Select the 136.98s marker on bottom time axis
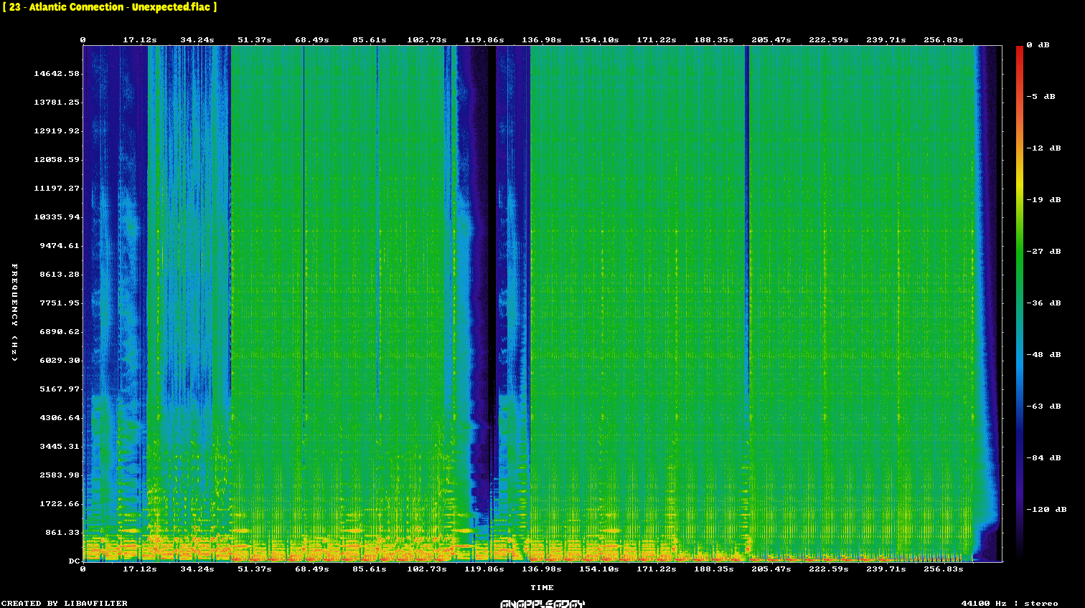 click(542, 569)
